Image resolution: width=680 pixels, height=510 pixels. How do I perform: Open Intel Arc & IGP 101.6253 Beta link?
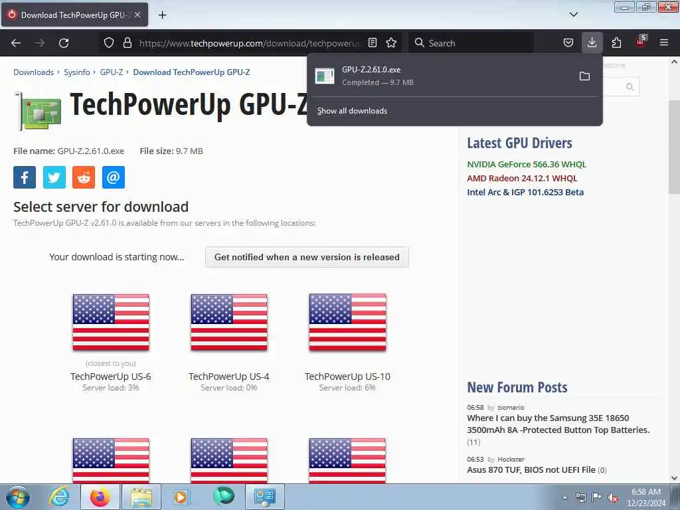click(x=525, y=192)
